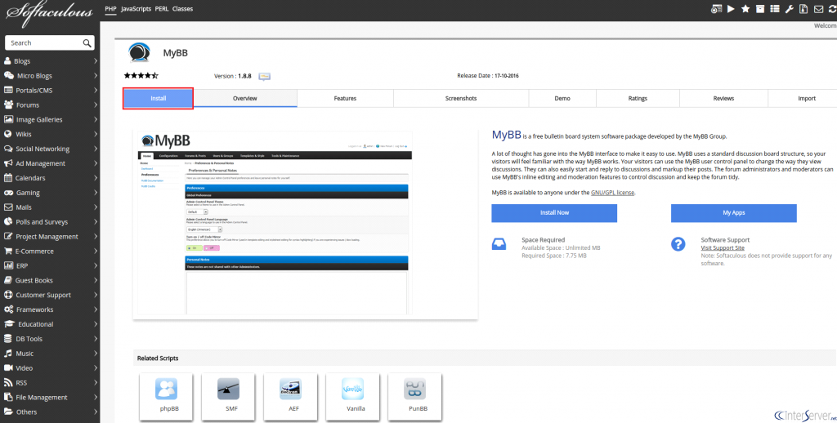The image size is (837, 423).
Task: Expand Guest Books category chevron
Action: (x=95, y=280)
